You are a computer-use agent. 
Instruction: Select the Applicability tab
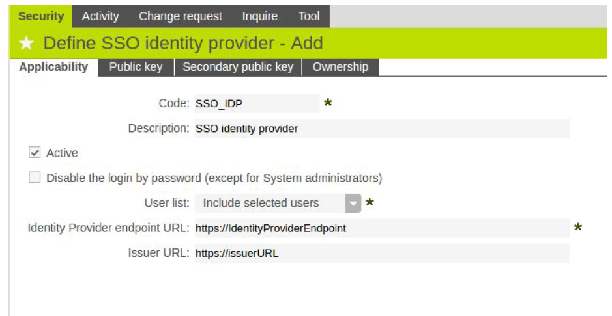[x=53, y=67]
